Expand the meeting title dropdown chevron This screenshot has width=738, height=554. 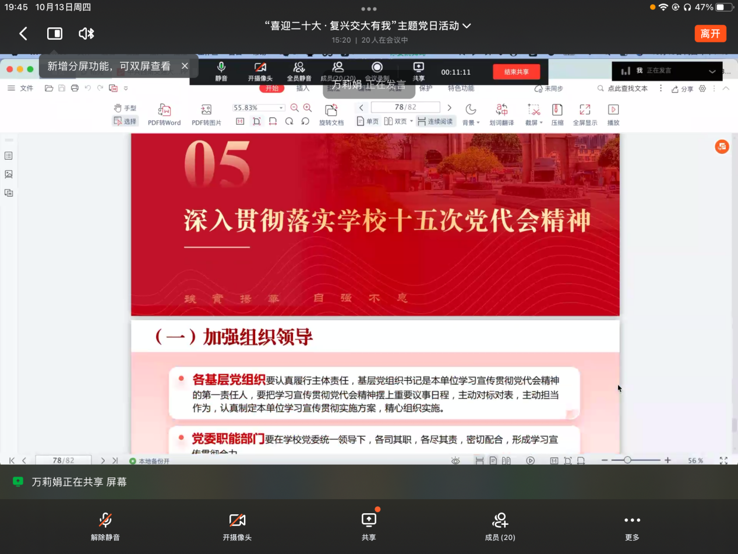click(x=467, y=26)
